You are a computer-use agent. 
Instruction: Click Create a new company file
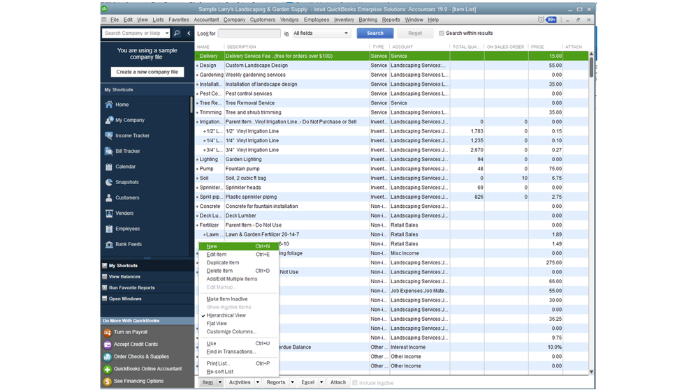(x=147, y=72)
